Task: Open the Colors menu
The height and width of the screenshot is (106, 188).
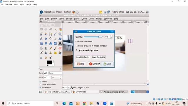Action: (84, 19)
